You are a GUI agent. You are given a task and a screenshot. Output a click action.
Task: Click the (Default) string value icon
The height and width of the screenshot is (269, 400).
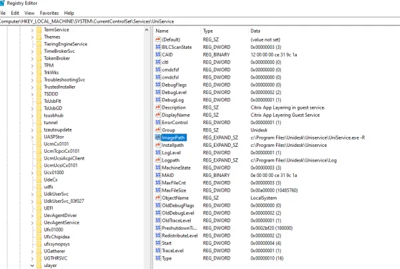pos(158,39)
